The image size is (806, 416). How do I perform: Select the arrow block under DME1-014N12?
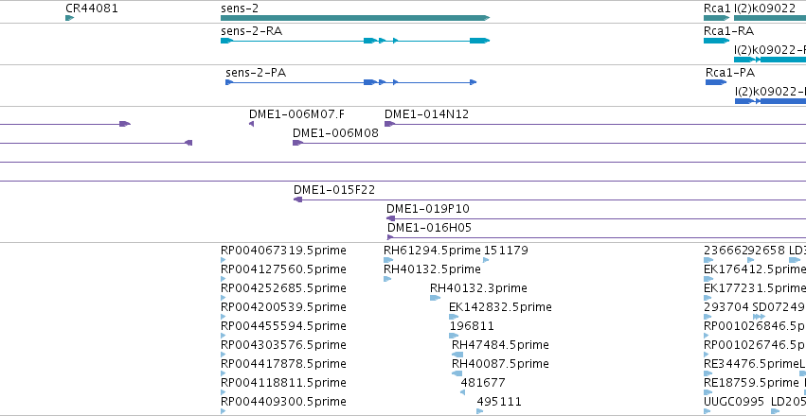coord(389,124)
